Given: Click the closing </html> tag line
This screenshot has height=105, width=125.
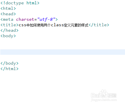Looking at the screenshot, I should coord(9,69).
